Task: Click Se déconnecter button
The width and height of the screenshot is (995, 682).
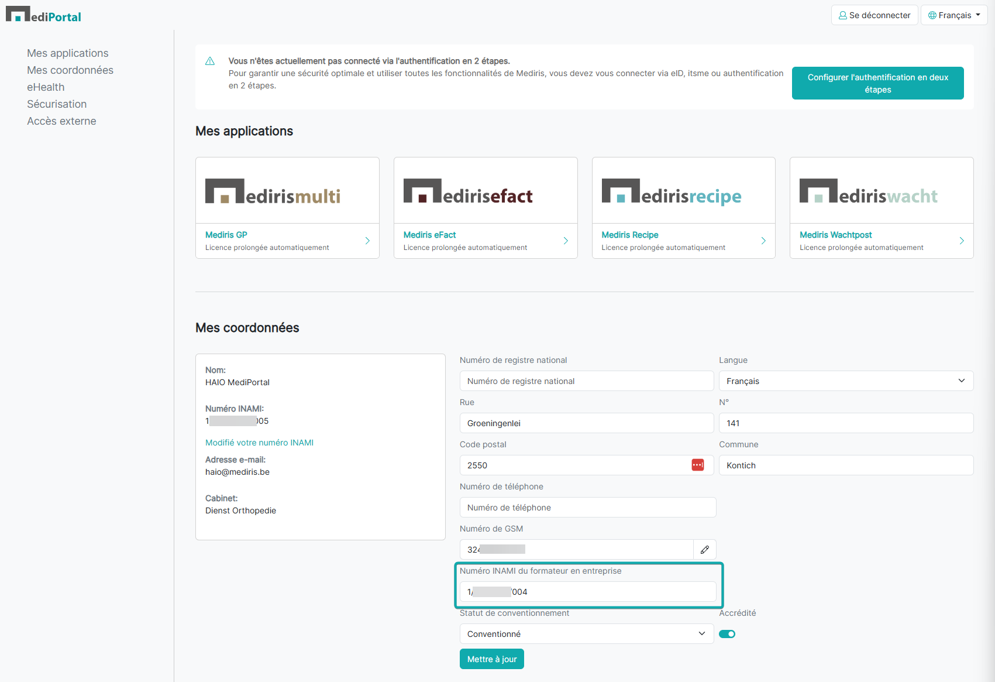Action: point(875,15)
